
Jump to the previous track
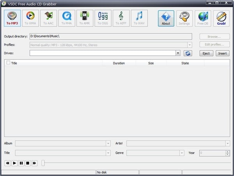[x=8, y=163]
